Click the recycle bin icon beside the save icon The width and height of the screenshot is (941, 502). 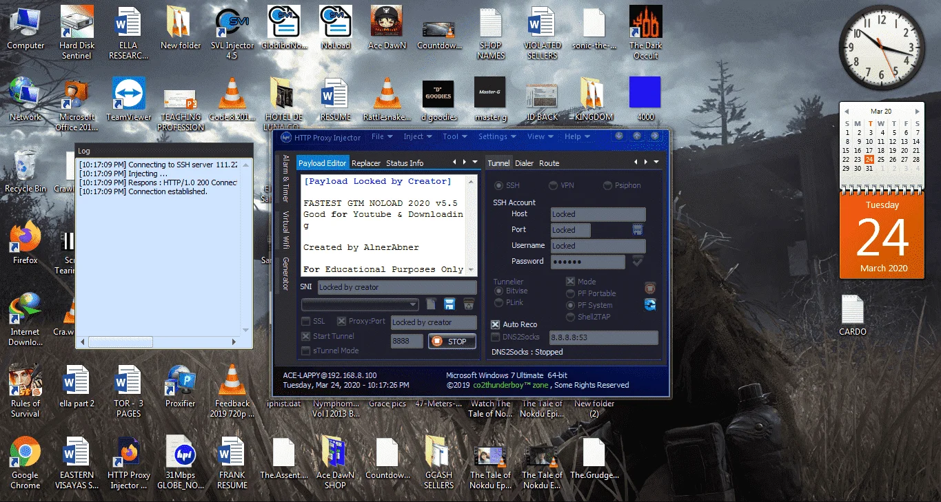click(x=469, y=304)
